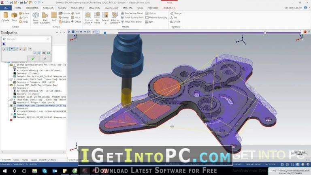The width and height of the screenshot is (311, 175).
Task: Click the Flat Boundary tool
Action: [45, 17]
